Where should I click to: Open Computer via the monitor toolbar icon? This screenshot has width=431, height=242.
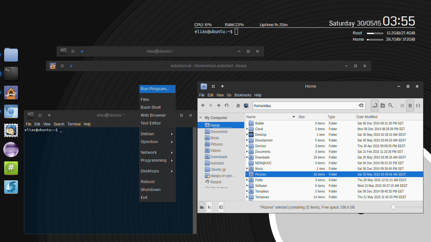pos(246,106)
